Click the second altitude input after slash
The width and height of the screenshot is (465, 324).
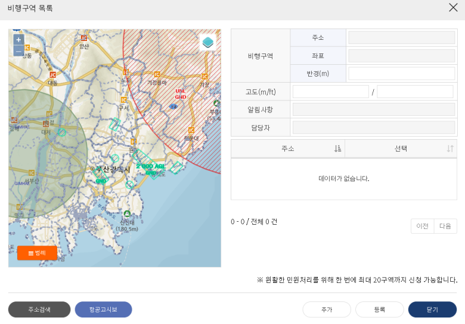click(x=415, y=92)
